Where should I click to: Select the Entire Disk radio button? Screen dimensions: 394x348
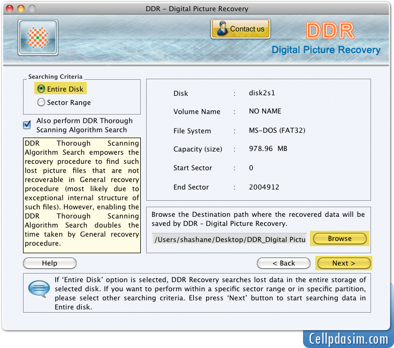coord(41,89)
